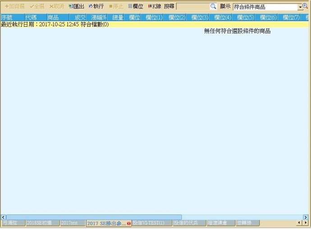The height and width of the screenshot is (230, 311).
Task: Open the 顯示 符合條件商品 dropdown
Action: 268,7
